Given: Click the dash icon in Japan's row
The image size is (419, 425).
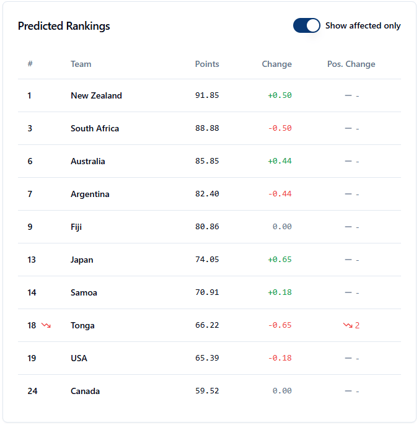Looking at the screenshot, I should point(348,260).
